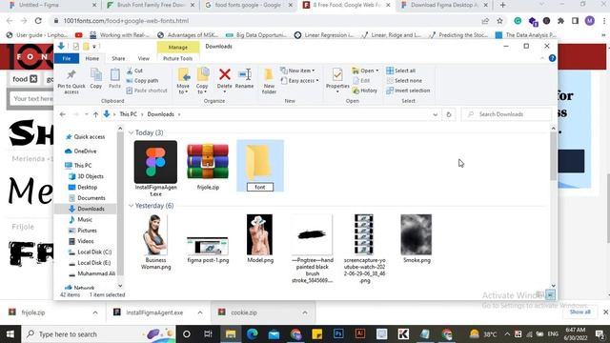Click cookie.zip in download bar
Viewport: 610px width, 343px height.
244,313
